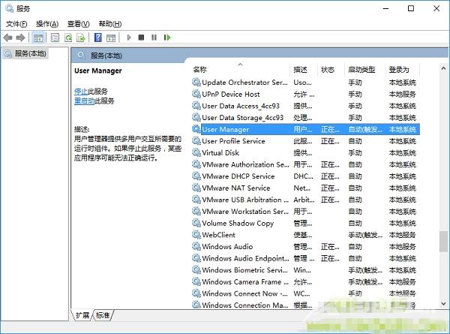The height and width of the screenshot is (334, 450).
Task: Switch to the 标准 tab
Action: (x=103, y=314)
